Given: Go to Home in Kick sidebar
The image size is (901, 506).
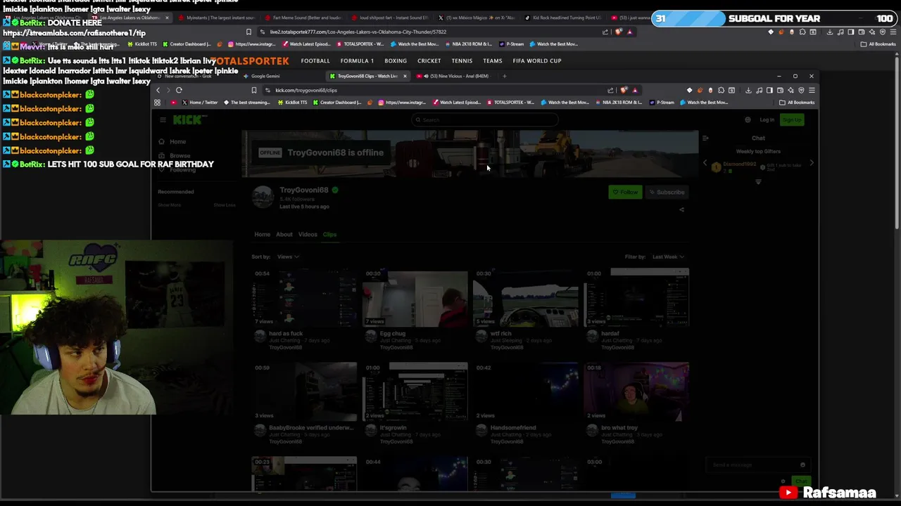Looking at the screenshot, I should click(172, 142).
